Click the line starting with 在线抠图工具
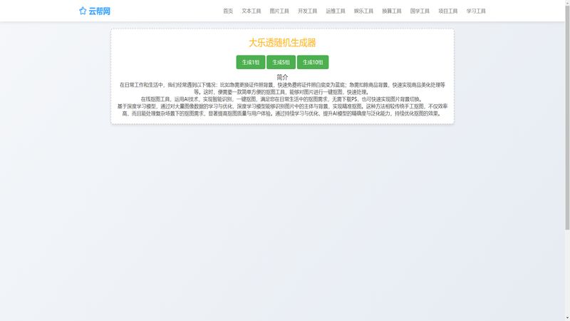570x321 pixels. click(282, 99)
